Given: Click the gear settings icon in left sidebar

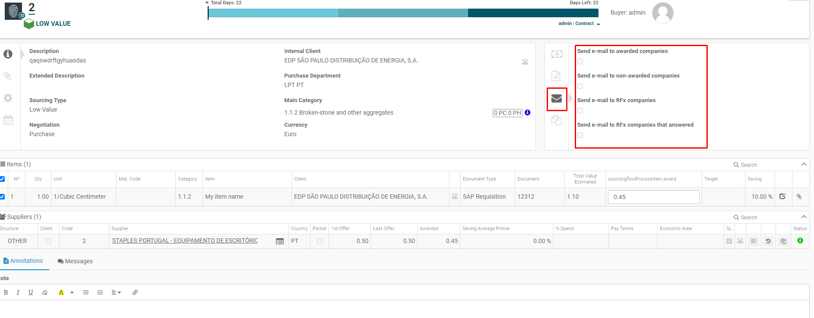Looking at the screenshot, I should [x=8, y=98].
